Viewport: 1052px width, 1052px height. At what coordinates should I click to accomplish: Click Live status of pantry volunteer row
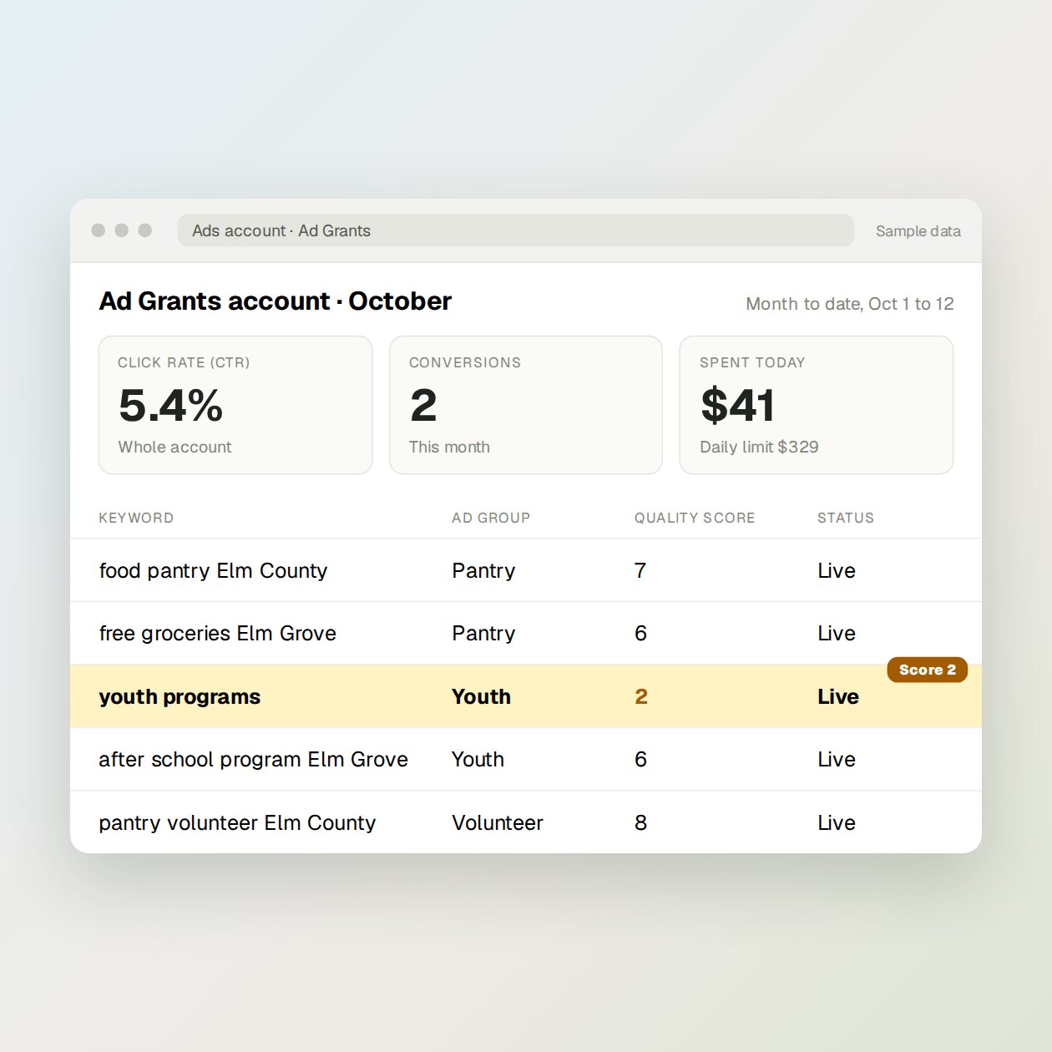point(837,822)
